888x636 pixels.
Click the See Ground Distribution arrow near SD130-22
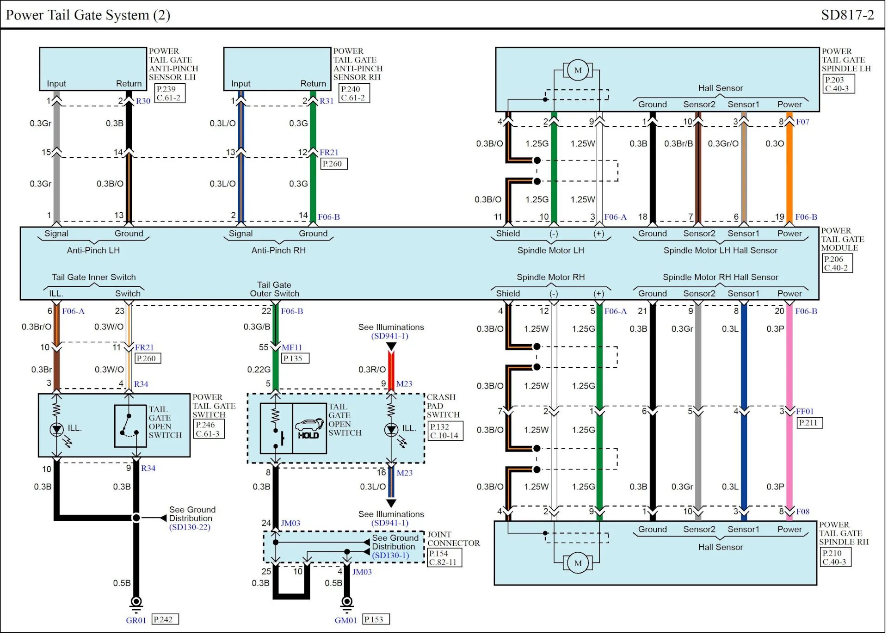click(163, 518)
